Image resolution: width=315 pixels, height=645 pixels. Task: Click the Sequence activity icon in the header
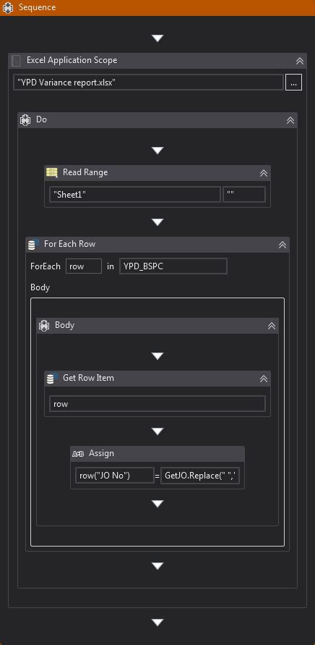coord(7,8)
